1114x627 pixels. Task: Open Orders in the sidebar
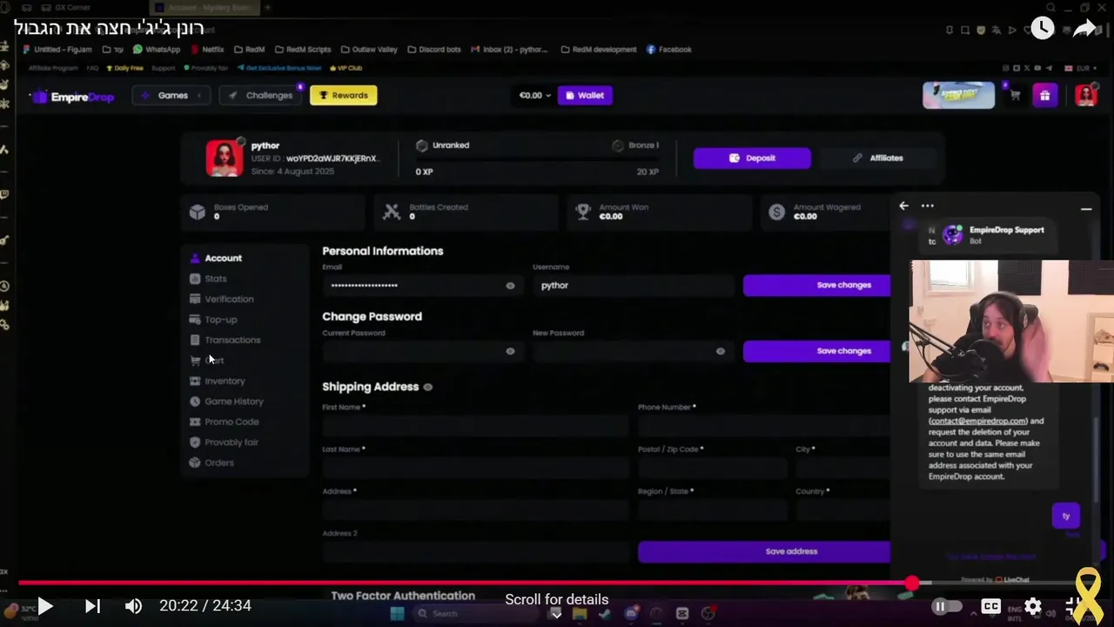(x=218, y=463)
